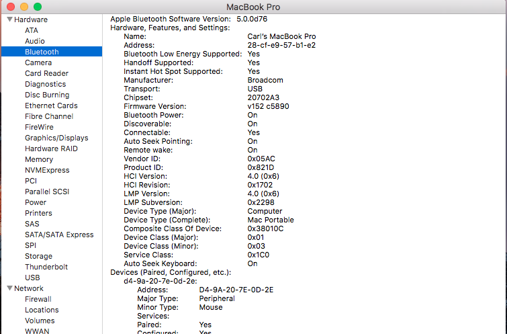Open the Camera hardware entry
Image resolution: width=507 pixels, height=334 pixels.
coord(38,62)
